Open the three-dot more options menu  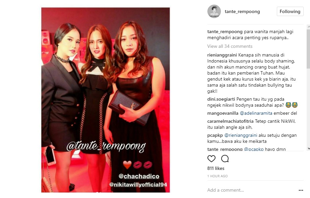click(301, 190)
